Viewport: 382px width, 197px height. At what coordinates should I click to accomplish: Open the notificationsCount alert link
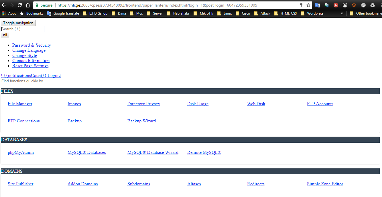23,75
